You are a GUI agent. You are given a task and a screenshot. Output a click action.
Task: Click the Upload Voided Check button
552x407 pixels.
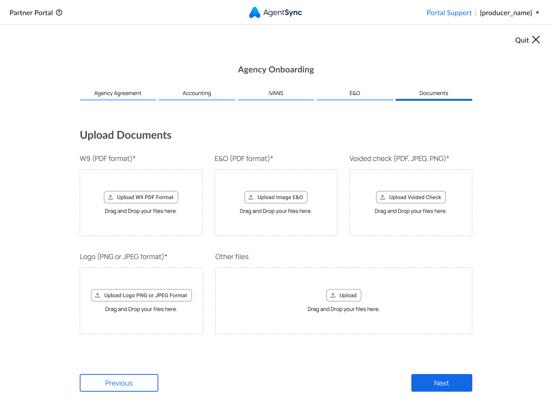pyautogui.click(x=411, y=197)
